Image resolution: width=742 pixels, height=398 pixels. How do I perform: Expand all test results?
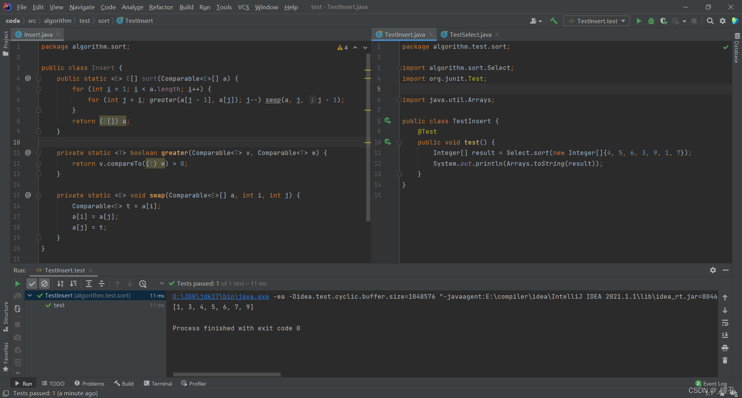(x=88, y=284)
